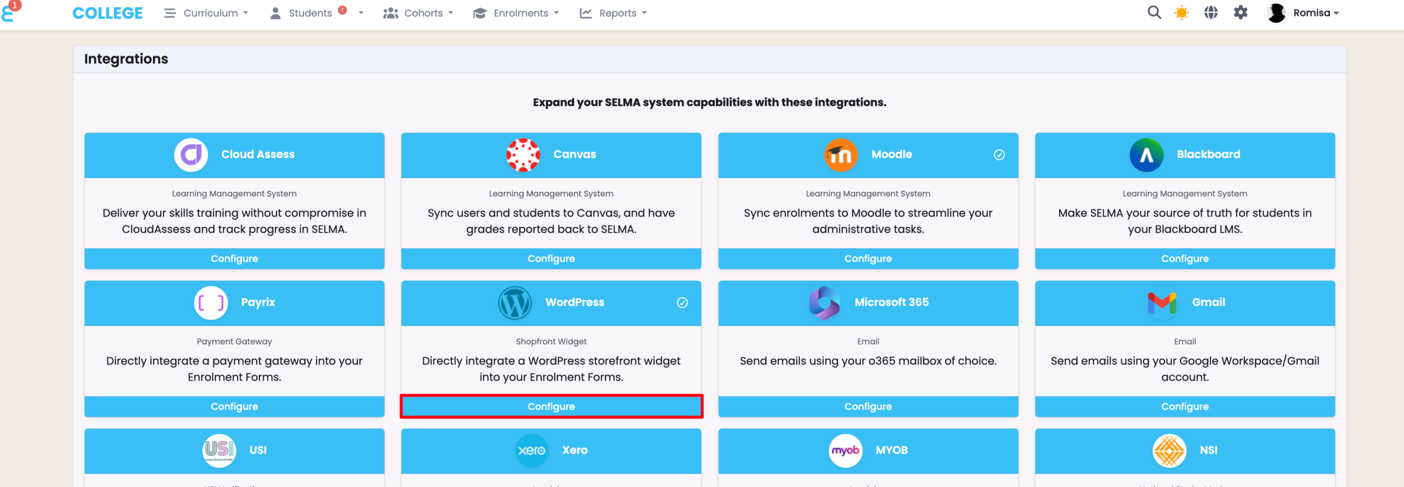Click the Moodle logo icon

(x=841, y=155)
